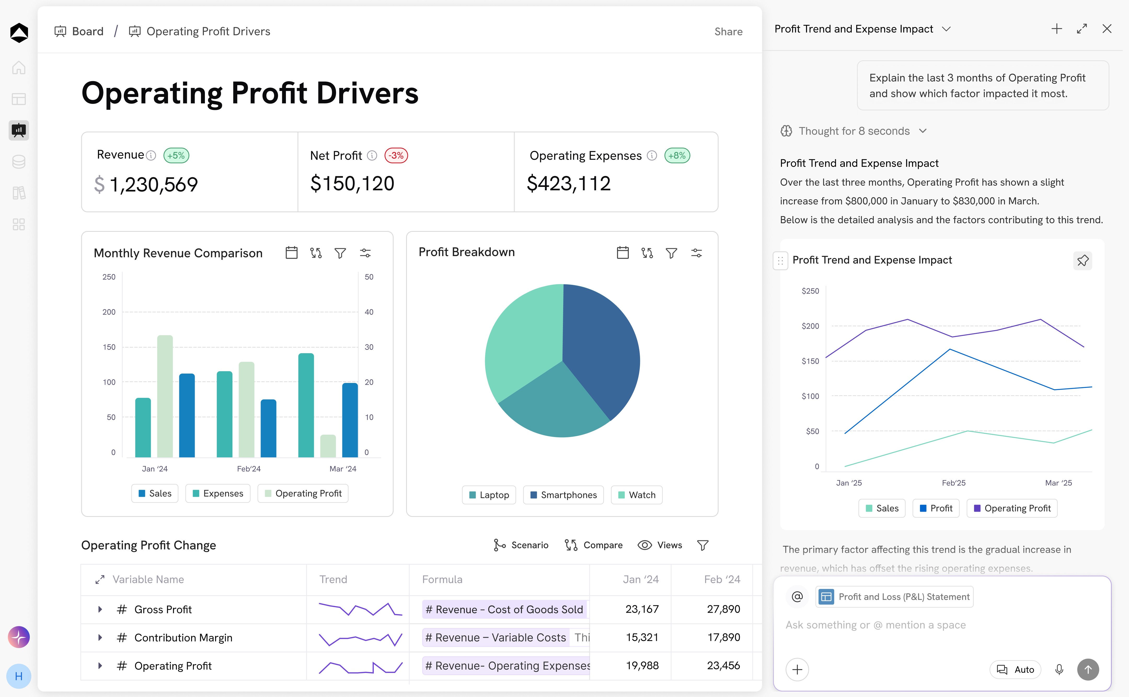Click the @ mention icon in chat box
This screenshot has width=1129, height=697.
tap(797, 596)
